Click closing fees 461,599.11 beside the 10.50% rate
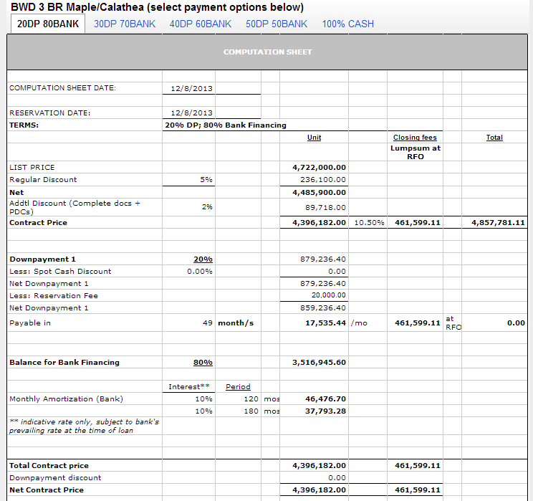This screenshot has width=533, height=501. [418, 223]
